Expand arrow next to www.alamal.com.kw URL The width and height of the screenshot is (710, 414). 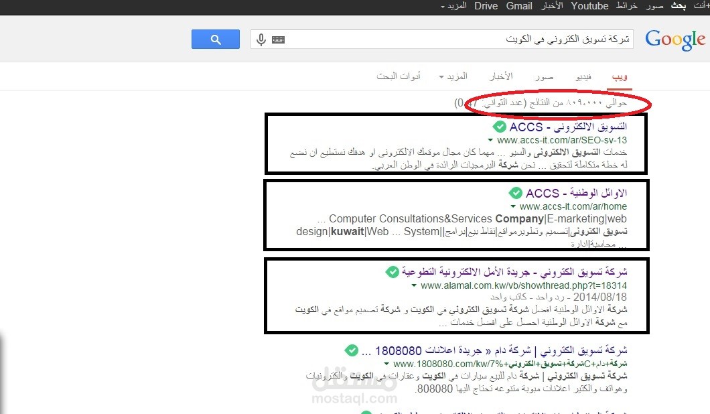pos(414,286)
